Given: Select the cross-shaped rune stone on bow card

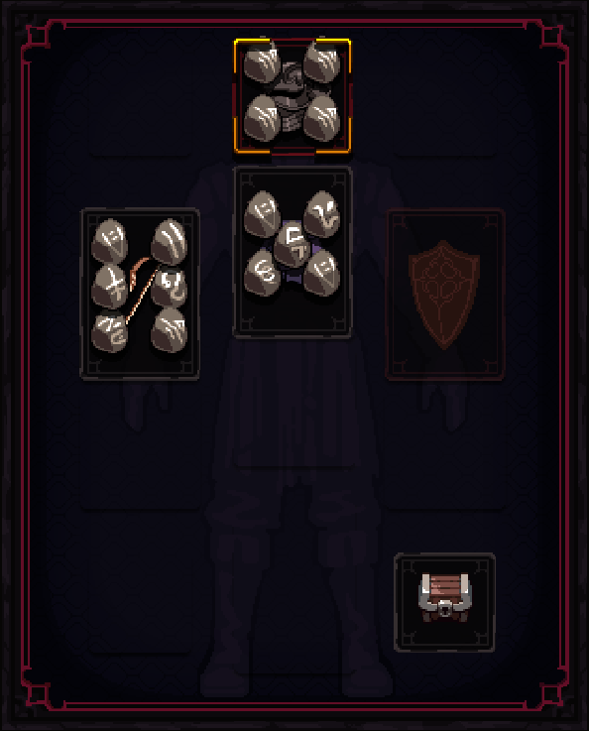Looking at the screenshot, I should (109, 286).
